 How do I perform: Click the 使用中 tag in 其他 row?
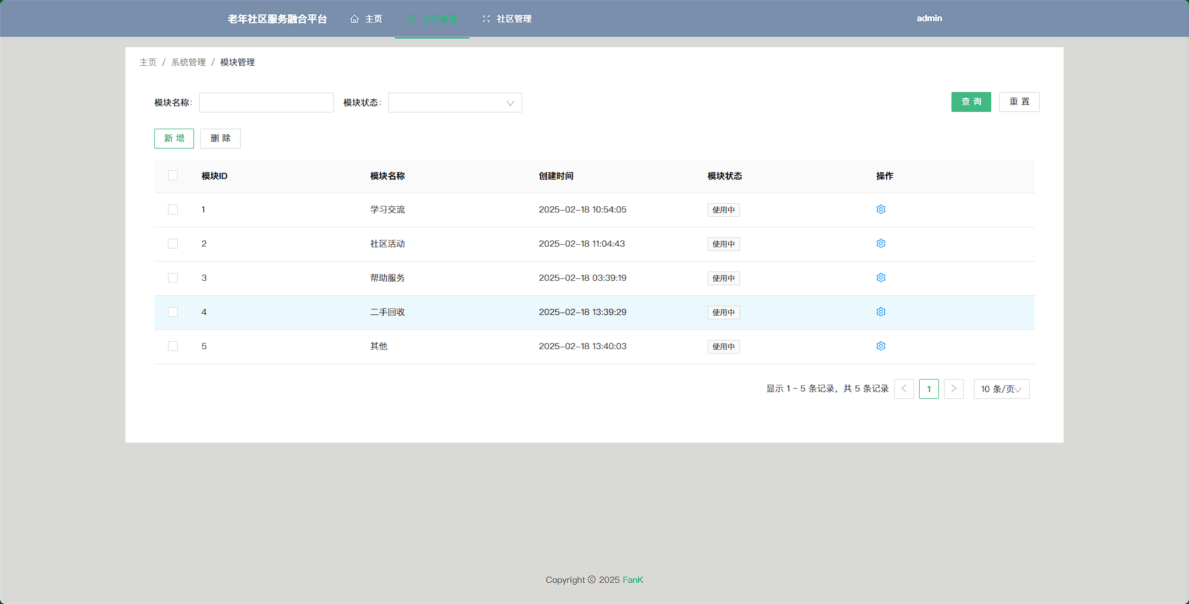pos(724,347)
